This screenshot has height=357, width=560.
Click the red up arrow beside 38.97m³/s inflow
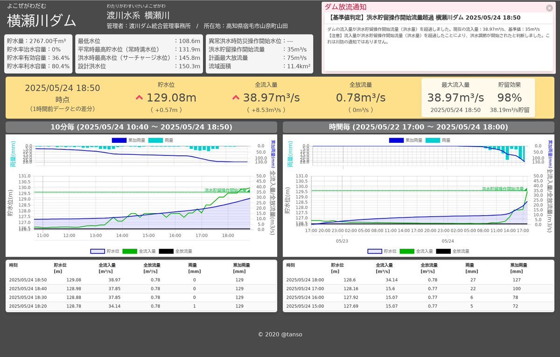pyautogui.click(x=236, y=98)
